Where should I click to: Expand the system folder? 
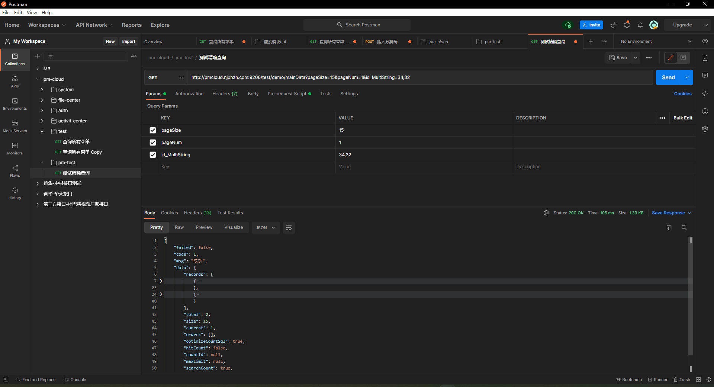point(42,90)
